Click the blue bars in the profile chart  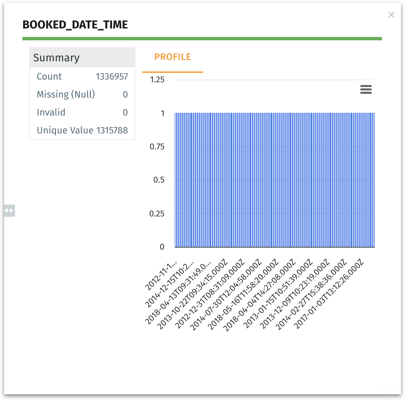click(274, 180)
